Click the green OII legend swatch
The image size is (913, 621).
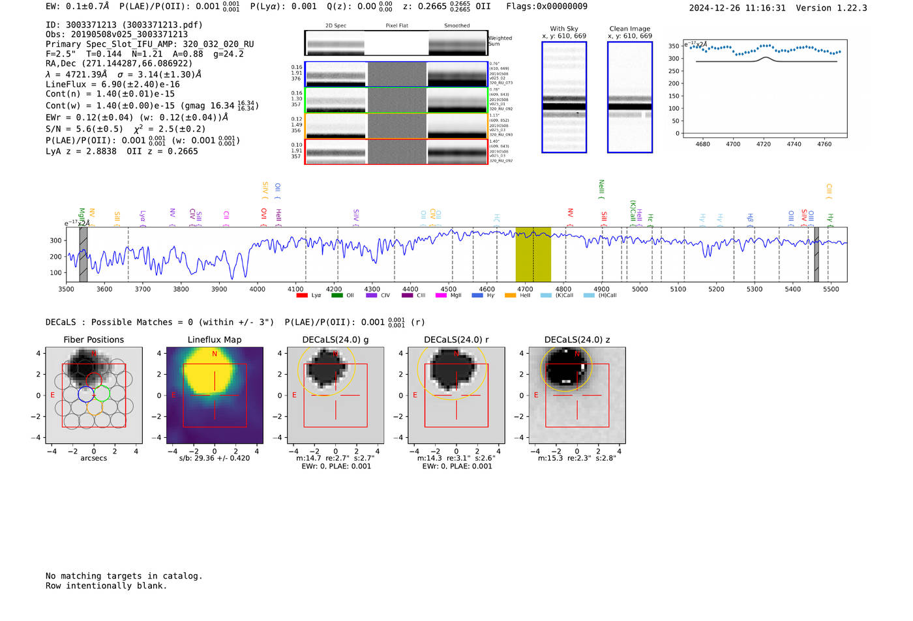click(337, 296)
